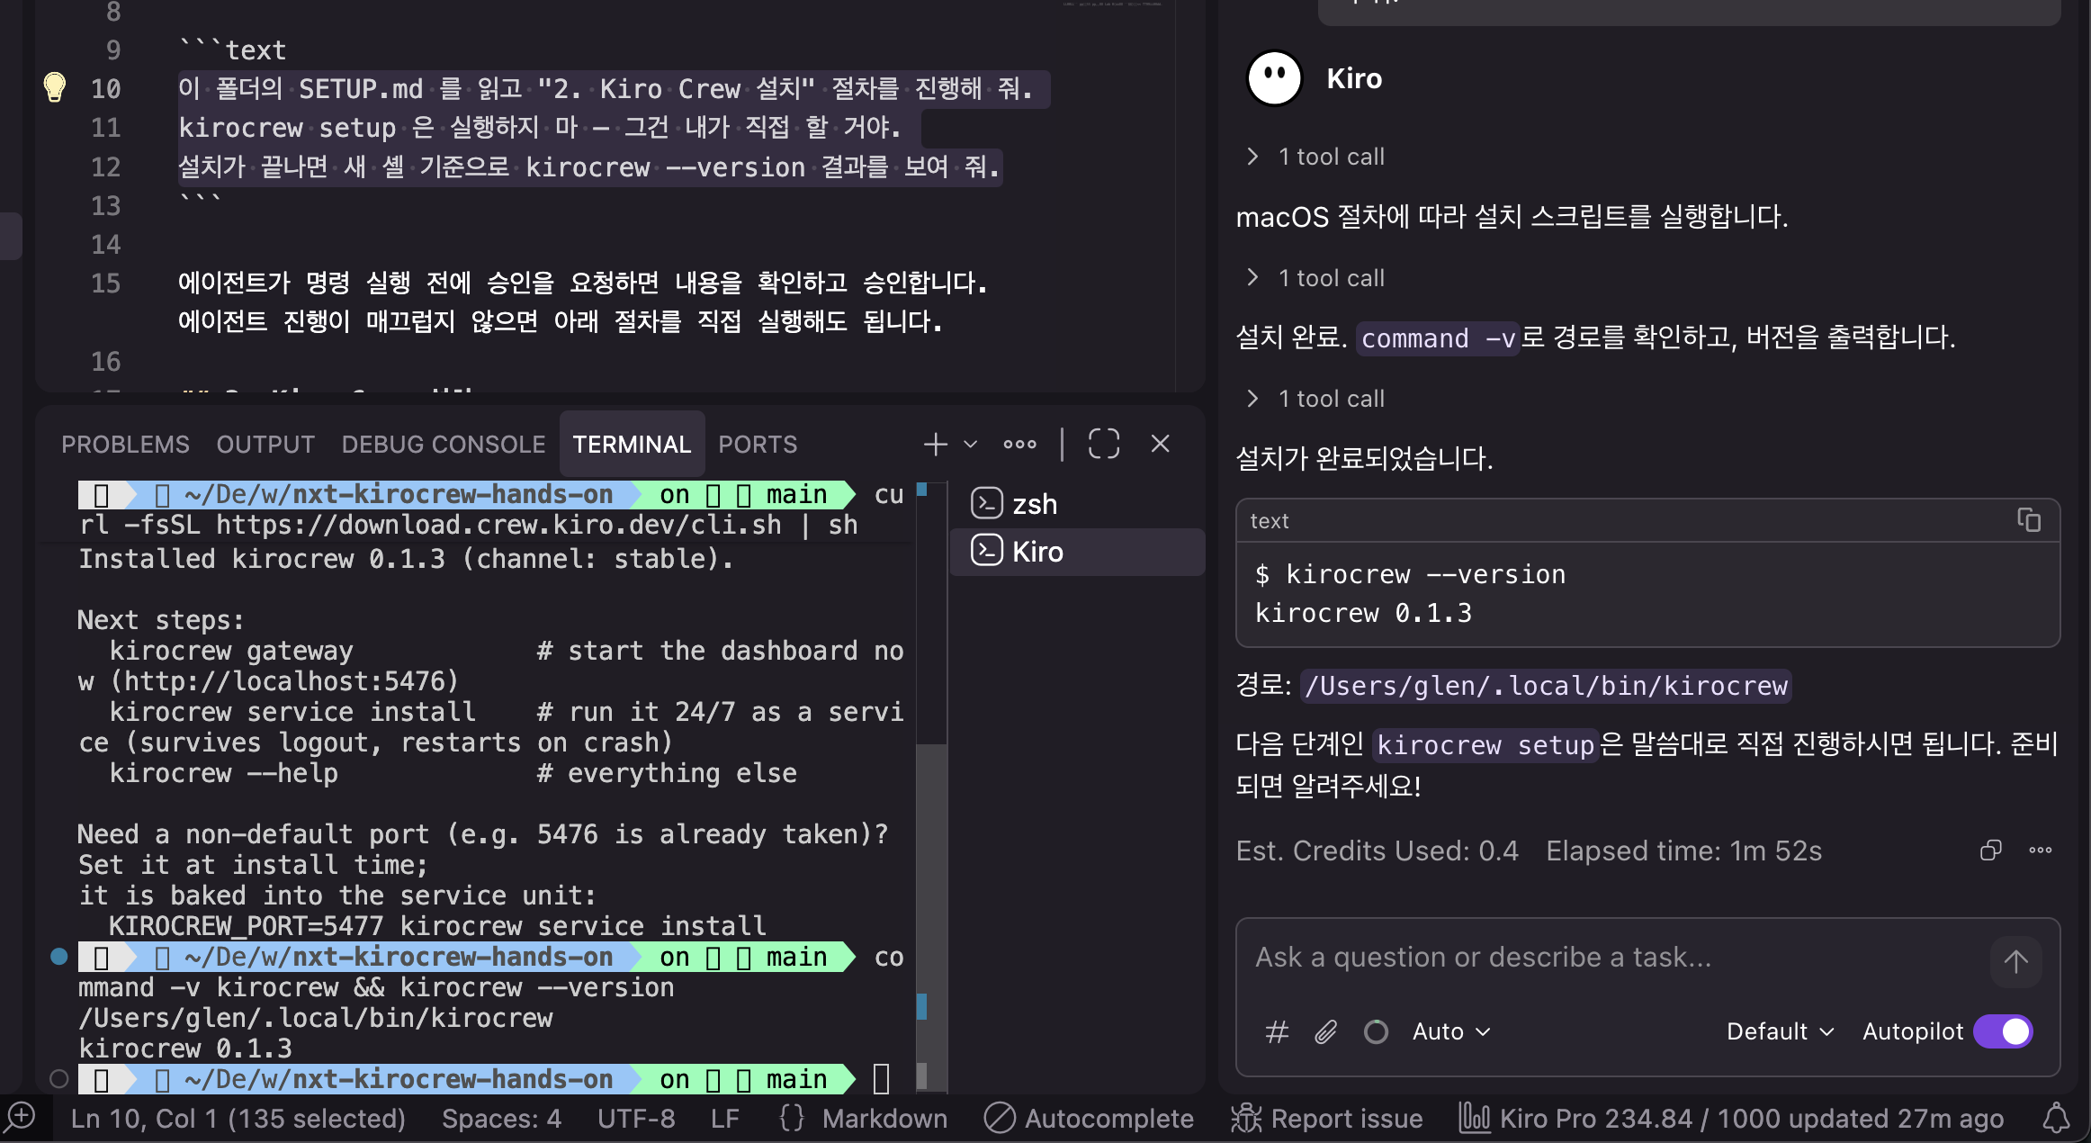Click the 'kirocrew setup' inline code
2091x1143 pixels.
(1485, 746)
